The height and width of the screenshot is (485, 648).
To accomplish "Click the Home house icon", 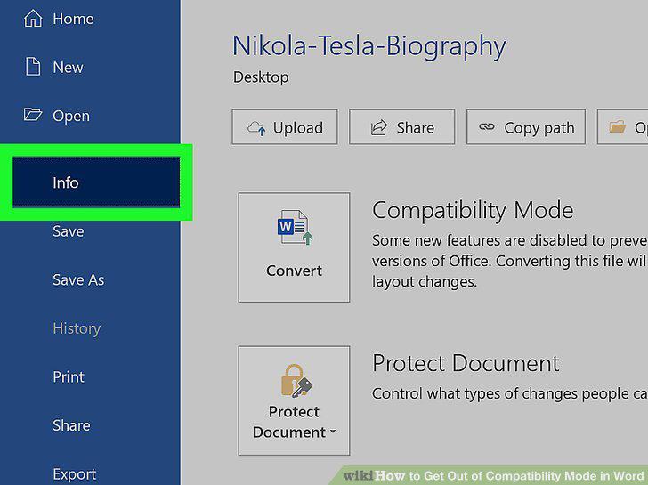I will (33, 18).
